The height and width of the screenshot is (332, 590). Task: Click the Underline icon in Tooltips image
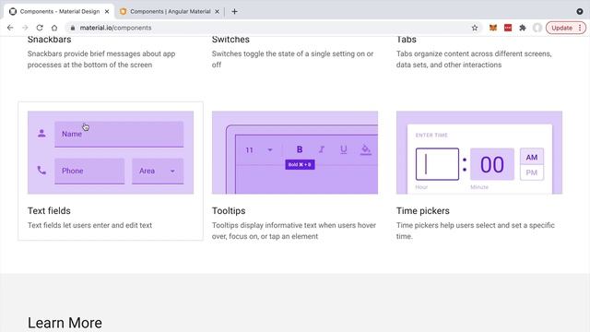pos(344,149)
